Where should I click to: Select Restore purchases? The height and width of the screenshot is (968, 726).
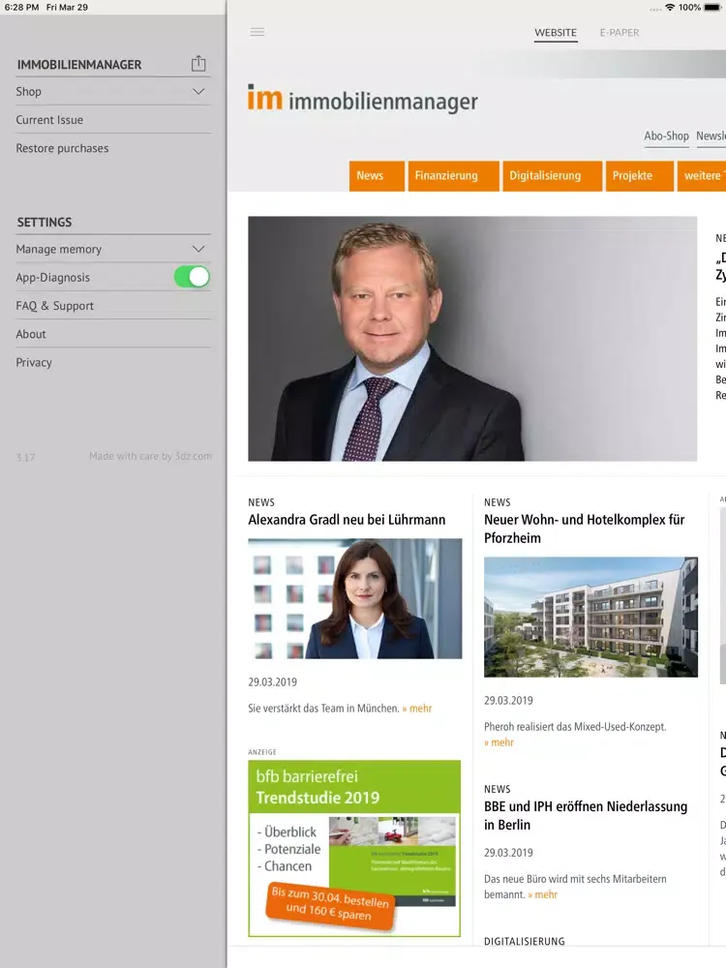[x=113, y=148]
